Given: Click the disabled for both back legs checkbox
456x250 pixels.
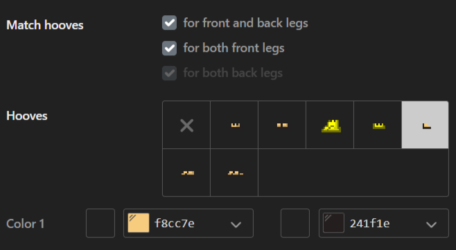Looking at the screenshot, I should 169,73.
